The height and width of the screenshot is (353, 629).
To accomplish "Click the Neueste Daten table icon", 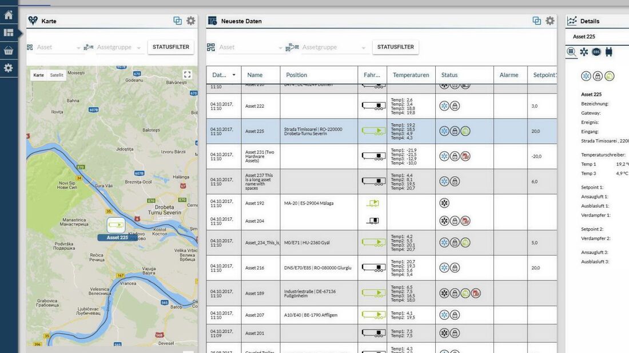I will pos(212,21).
